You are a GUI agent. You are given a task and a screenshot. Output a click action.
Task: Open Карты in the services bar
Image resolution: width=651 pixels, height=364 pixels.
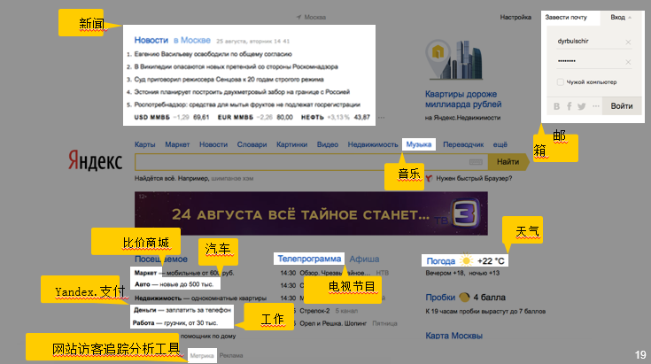coord(145,144)
